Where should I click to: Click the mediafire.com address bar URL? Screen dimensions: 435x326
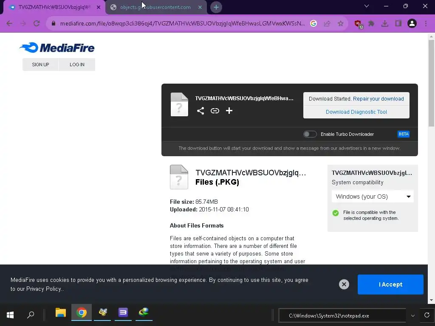tap(182, 24)
